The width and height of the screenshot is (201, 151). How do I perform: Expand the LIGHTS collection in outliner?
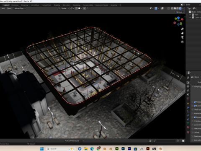[x=190, y=18]
